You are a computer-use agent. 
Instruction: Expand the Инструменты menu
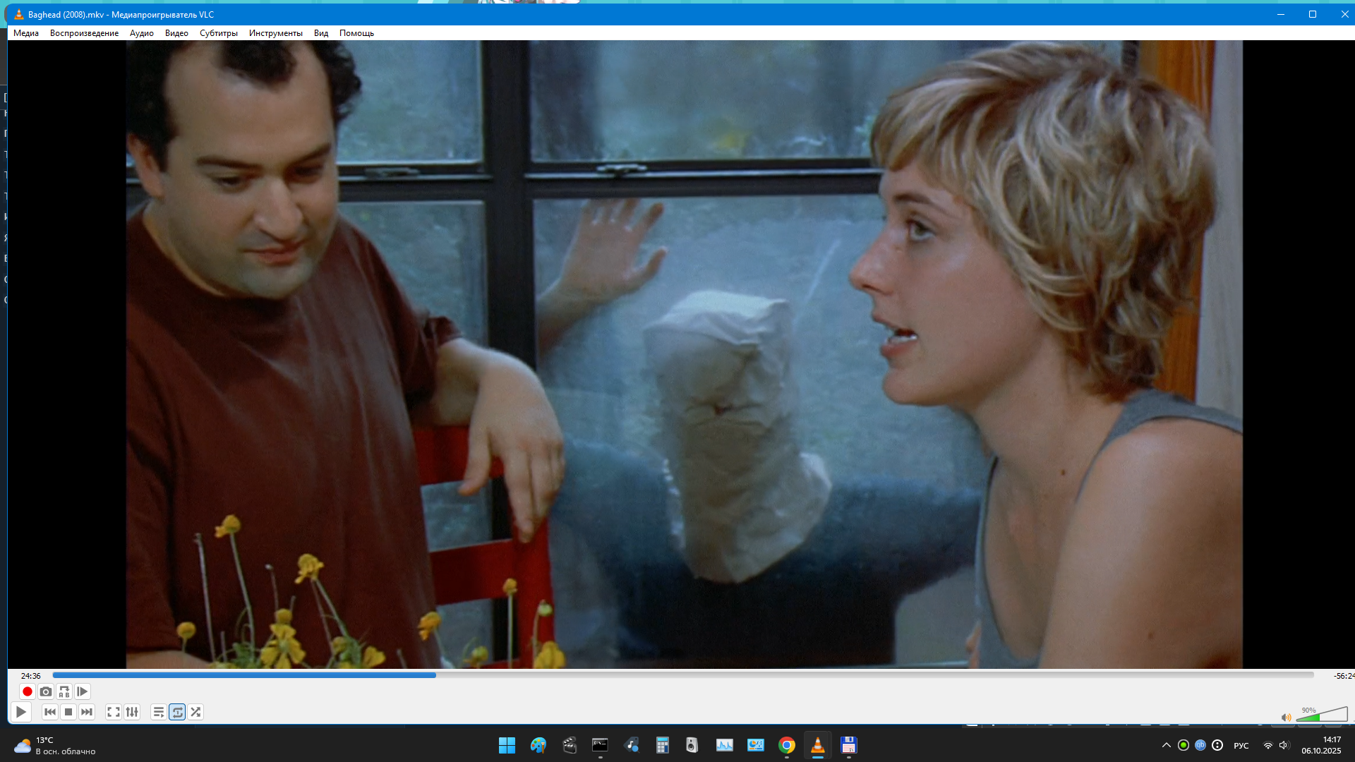275,33
